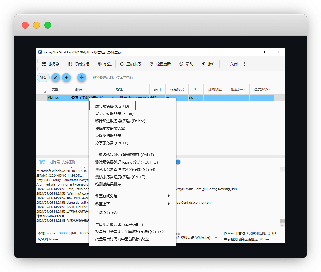The height and width of the screenshot is (272, 321).
Task: Click the yellow macOS minimize light
Action: [36, 25]
